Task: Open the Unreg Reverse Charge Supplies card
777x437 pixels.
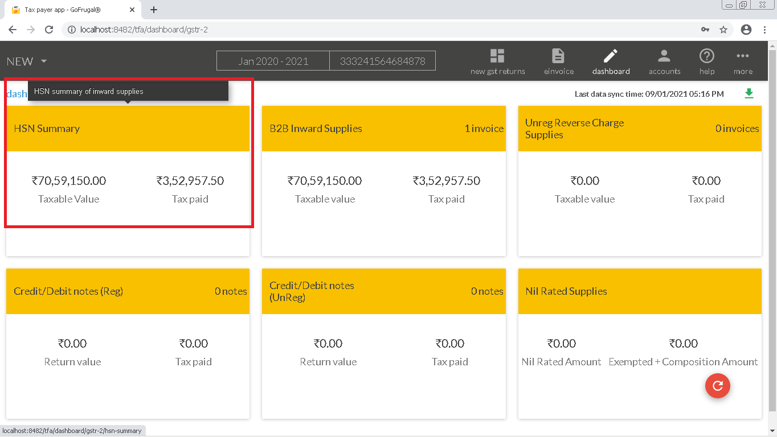Action: coord(640,180)
